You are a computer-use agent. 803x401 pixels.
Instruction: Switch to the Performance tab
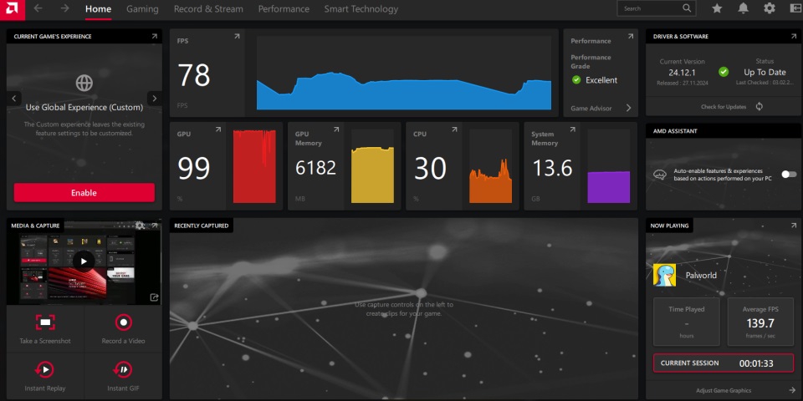[284, 9]
